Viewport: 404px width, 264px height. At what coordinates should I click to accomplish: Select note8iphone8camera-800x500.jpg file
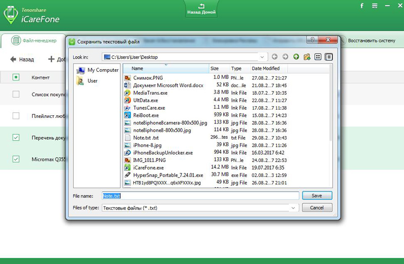170,123
